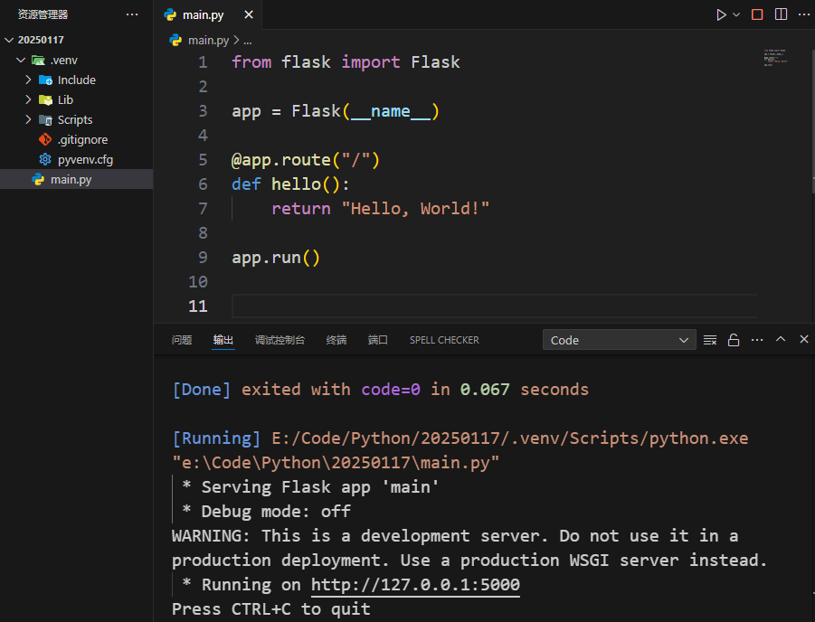Click the Include folder icon
The image size is (815, 622).
pyautogui.click(x=46, y=80)
